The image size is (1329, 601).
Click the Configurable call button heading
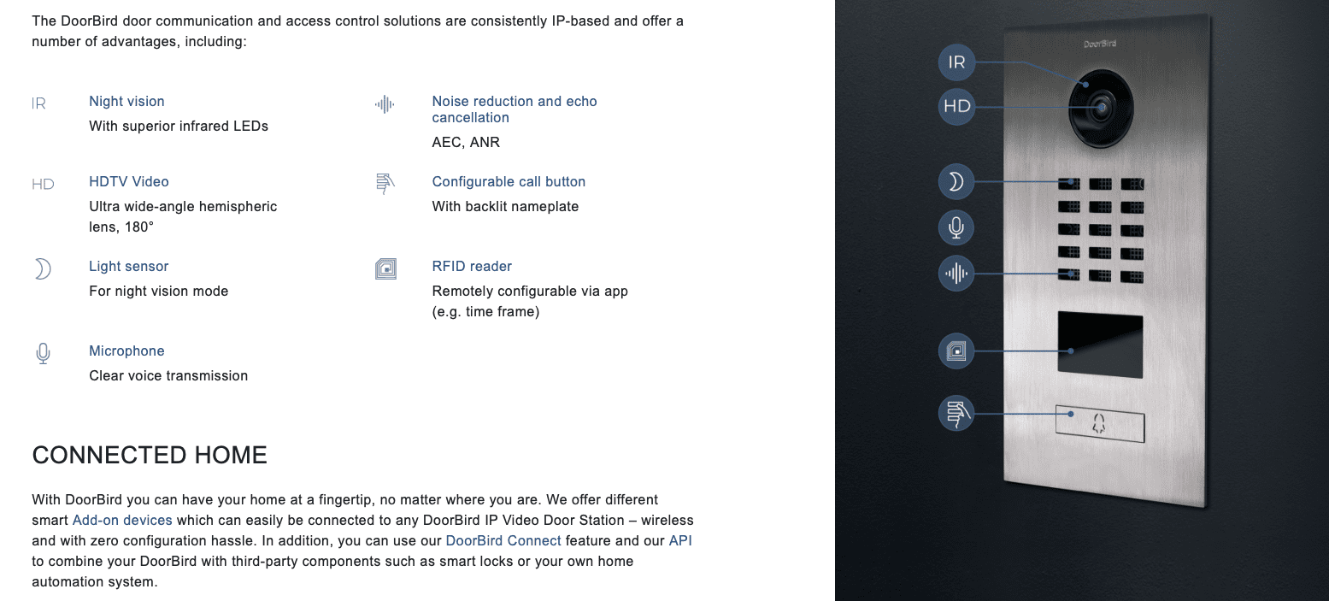pos(509,181)
